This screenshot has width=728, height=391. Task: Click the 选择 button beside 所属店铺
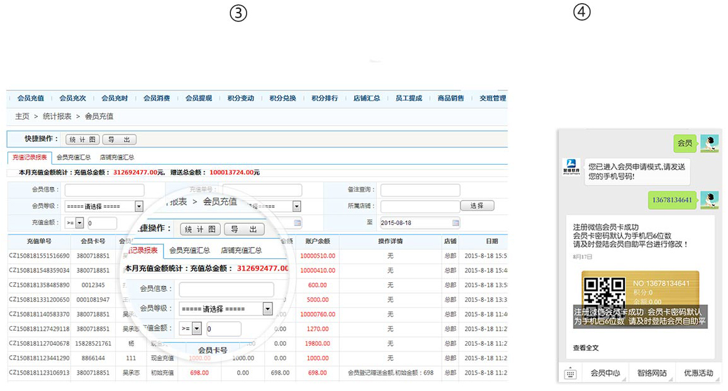[477, 206]
